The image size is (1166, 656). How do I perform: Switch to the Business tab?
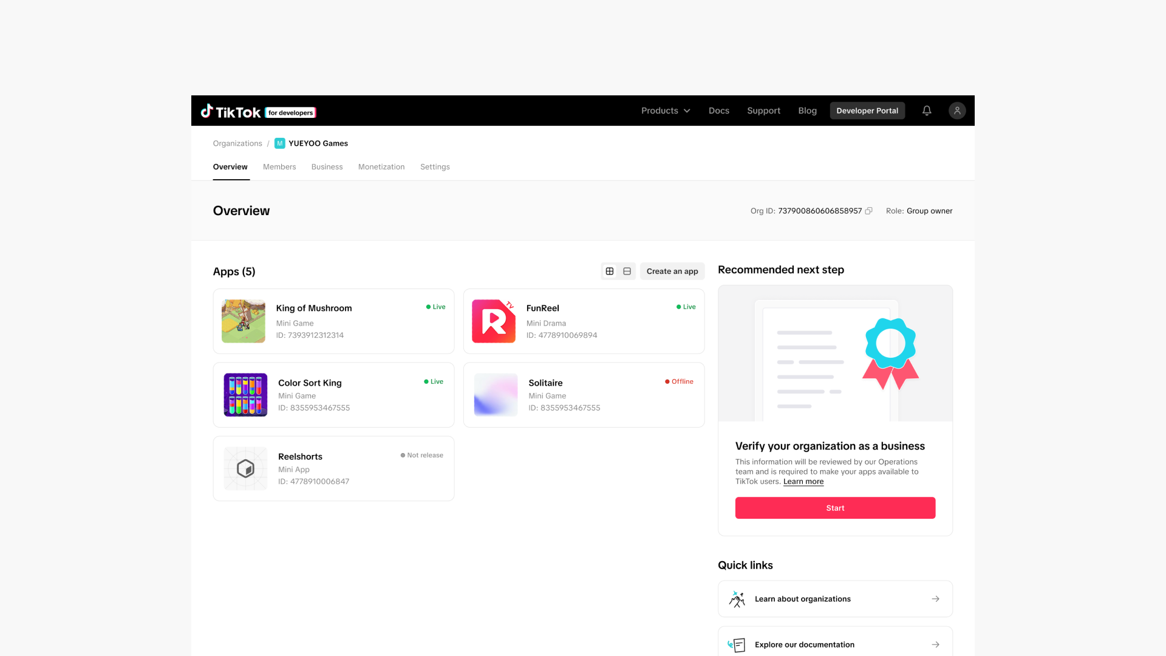tap(327, 167)
